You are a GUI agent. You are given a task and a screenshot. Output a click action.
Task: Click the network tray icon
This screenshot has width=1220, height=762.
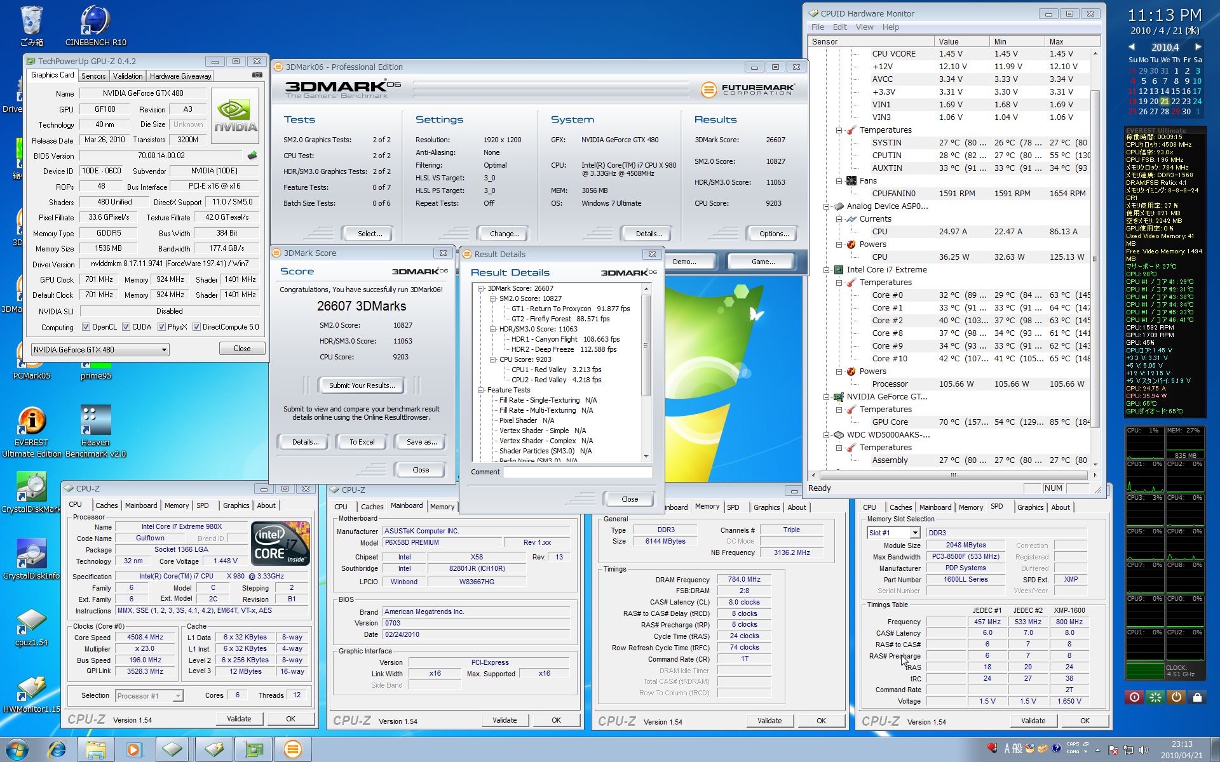pyautogui.click(x=1129, y=749)
